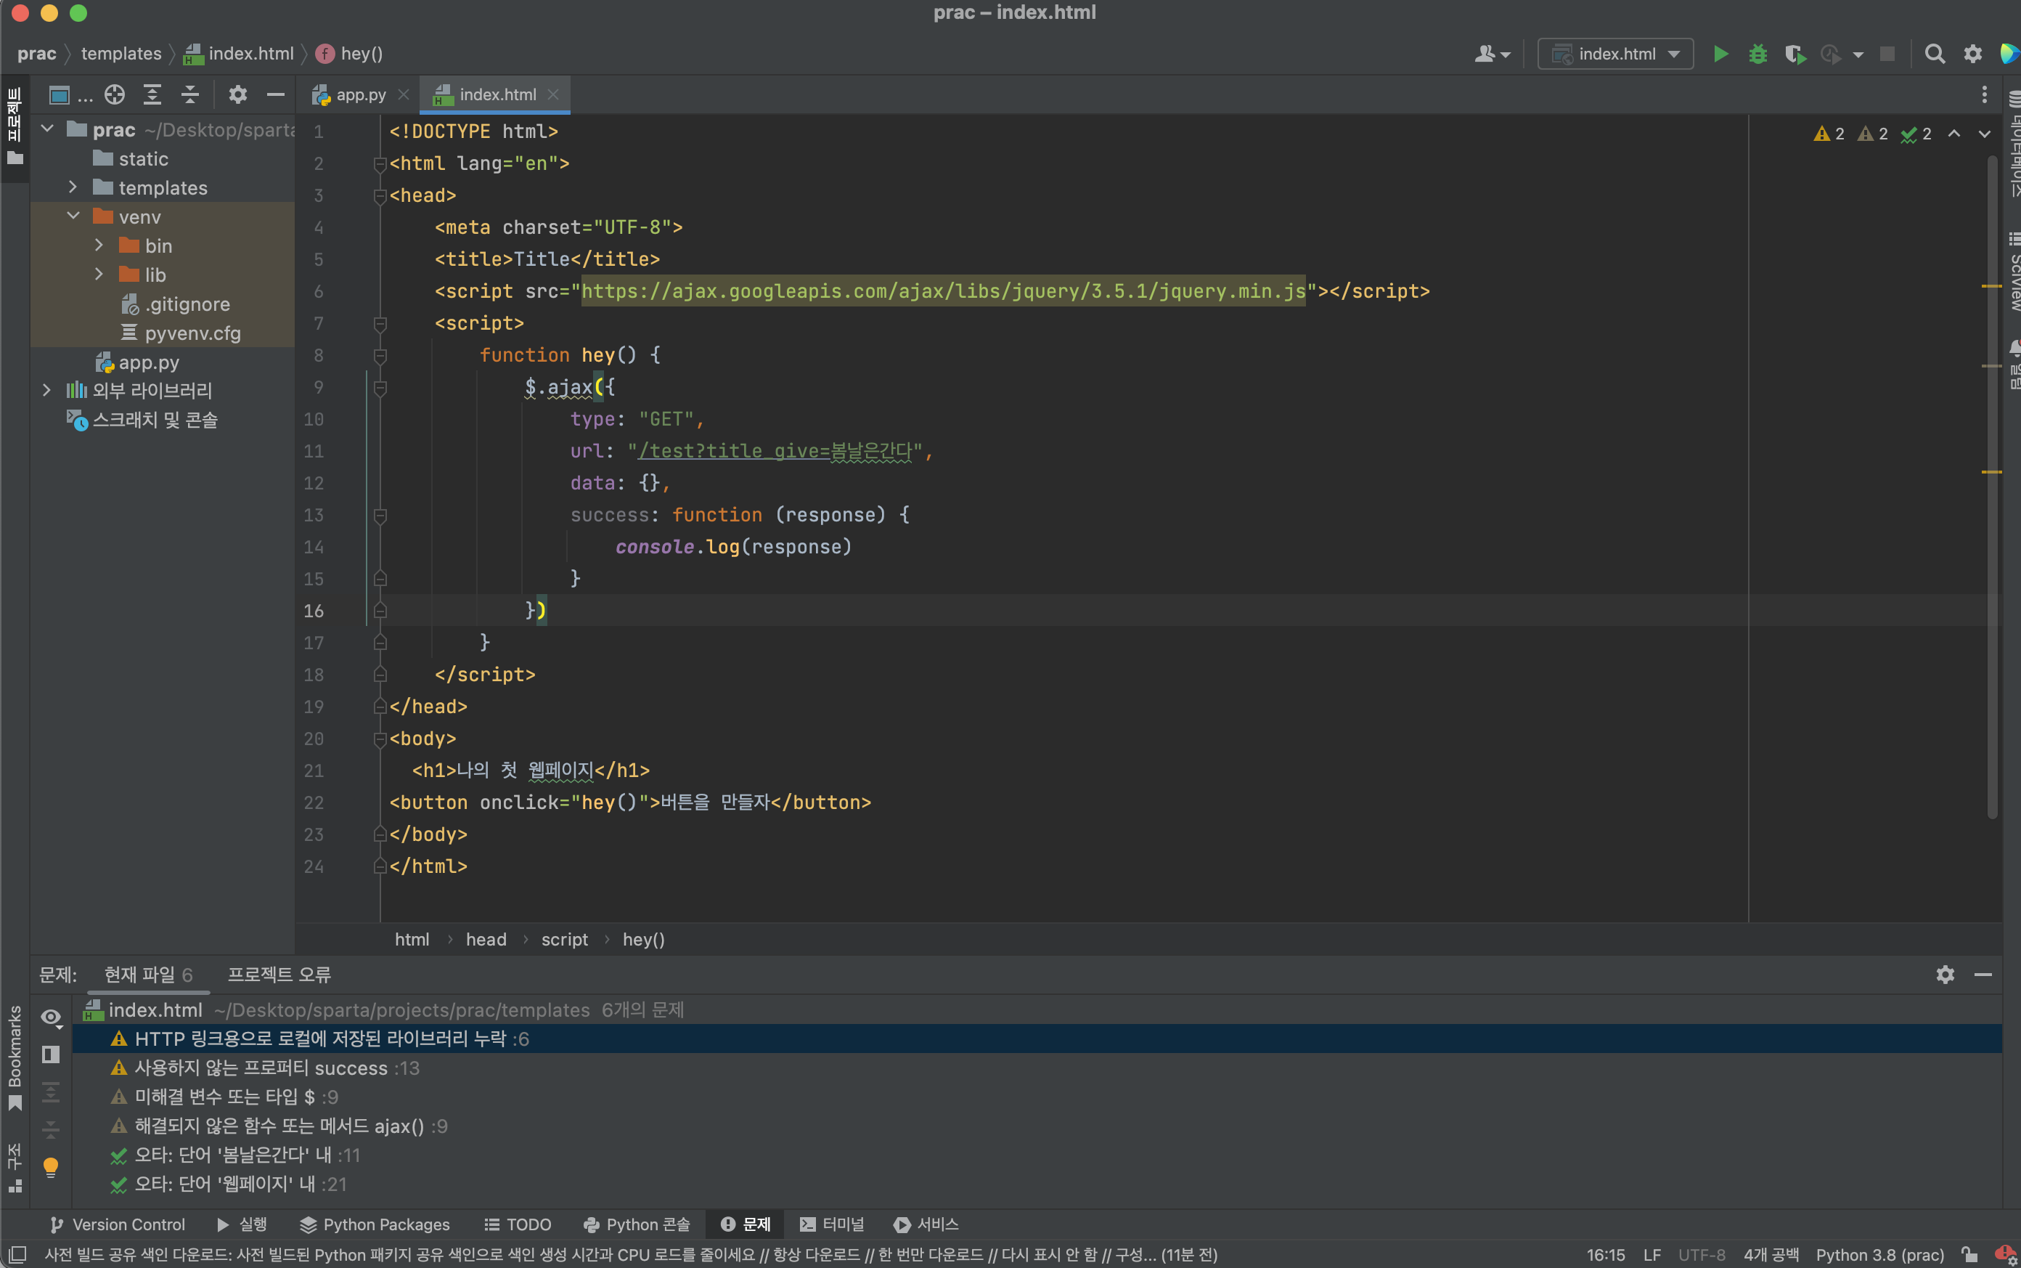Open Search Everywhere magnifier
The image size is (2021, 1268).
click(1935, 54)
